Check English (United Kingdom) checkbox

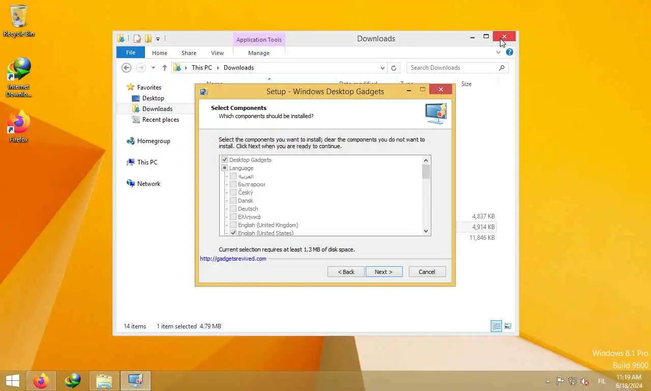point(233,225)
